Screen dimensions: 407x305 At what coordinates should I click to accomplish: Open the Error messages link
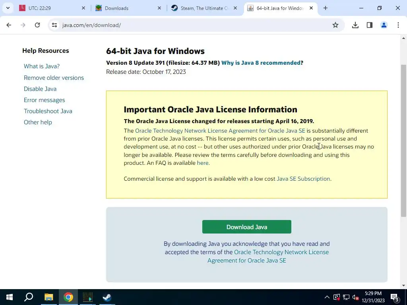coord(45,100)
